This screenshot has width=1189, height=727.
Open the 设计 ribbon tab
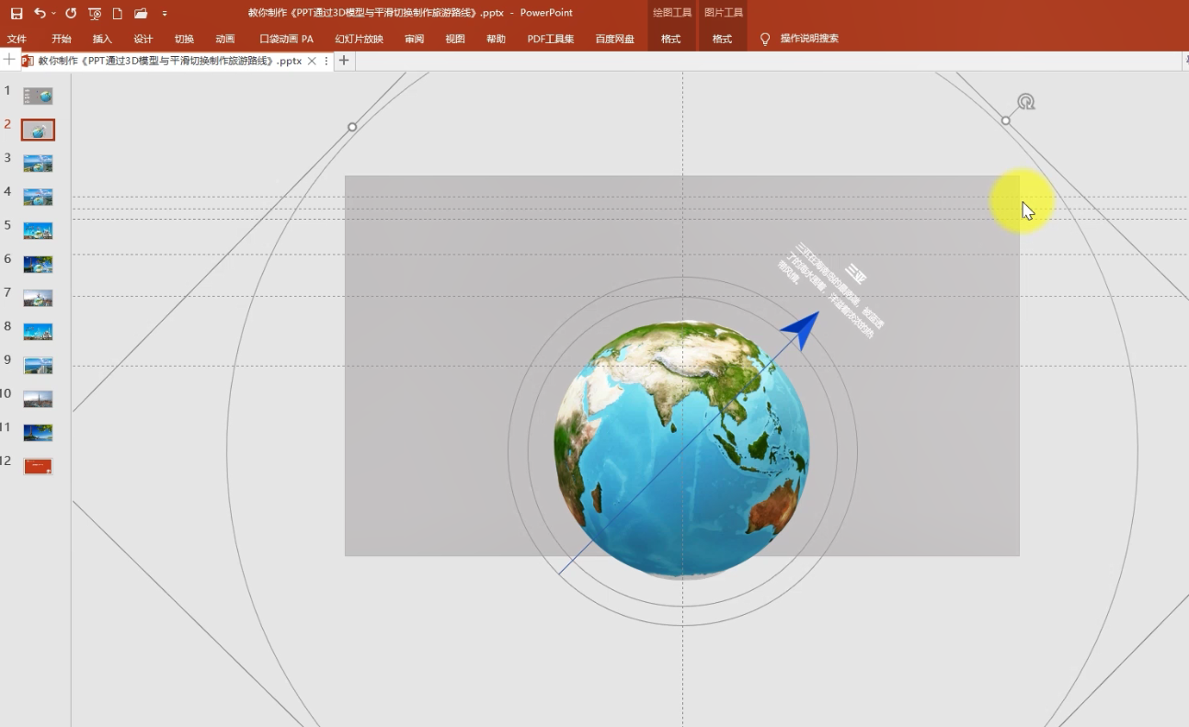coord(143,39)
